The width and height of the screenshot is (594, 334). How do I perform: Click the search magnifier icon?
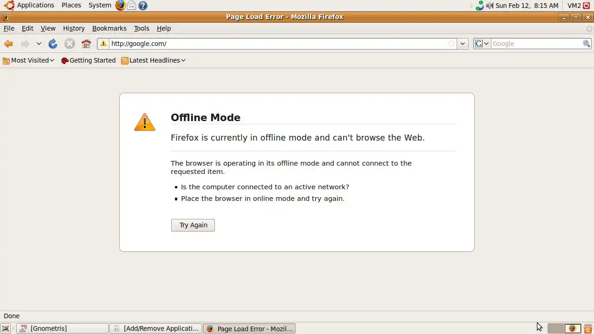587,44
